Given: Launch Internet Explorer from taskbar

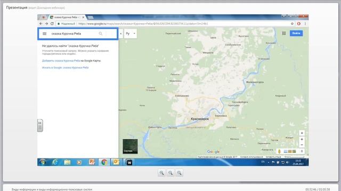Looking at the screenshot, I should point(55,162).
